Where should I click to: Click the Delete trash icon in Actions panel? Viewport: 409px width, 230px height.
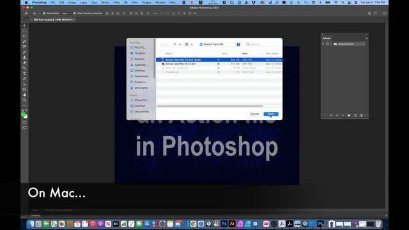point(362,115)
